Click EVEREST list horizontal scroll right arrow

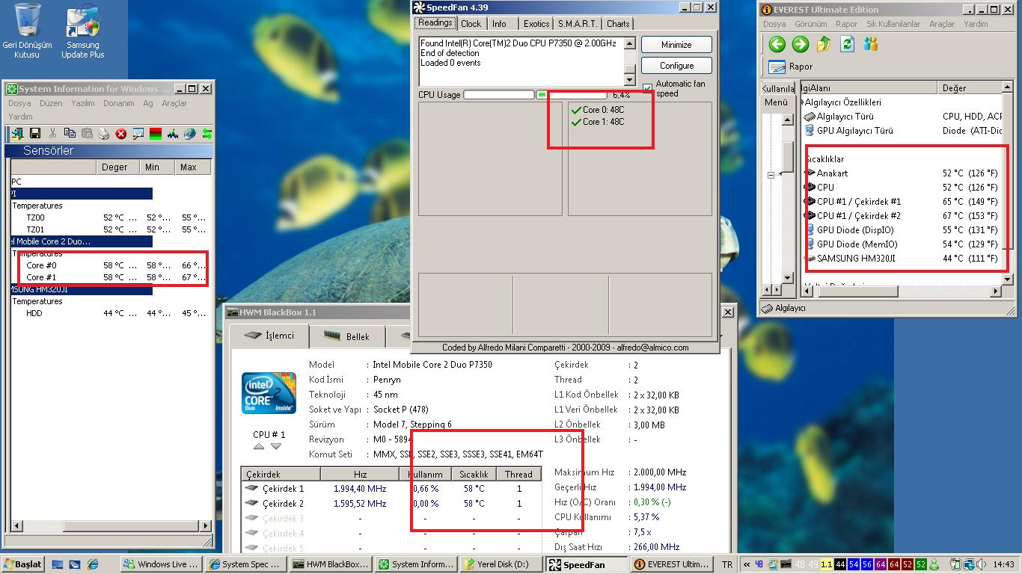[x=996, y=291]
